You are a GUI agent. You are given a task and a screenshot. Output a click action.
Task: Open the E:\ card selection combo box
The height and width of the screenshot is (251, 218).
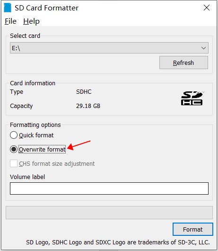coord(109,48)
